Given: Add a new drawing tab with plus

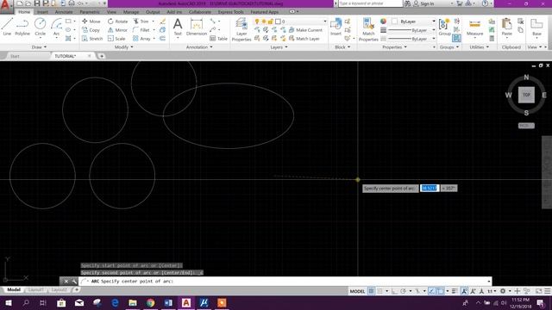Looking at the screenshot, I should point(102,56).
